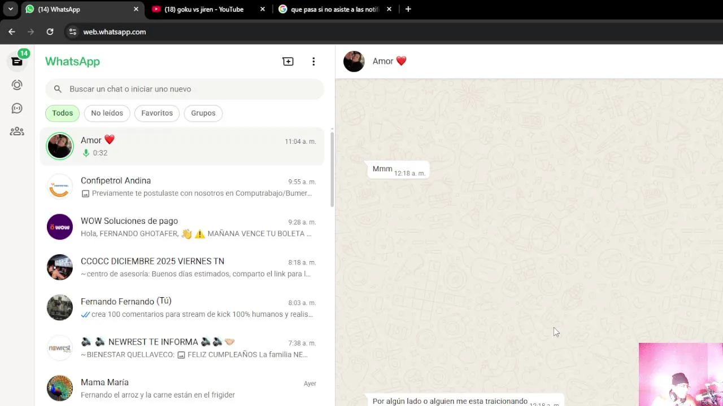Click the WOW purple avatar

[60, 227]
